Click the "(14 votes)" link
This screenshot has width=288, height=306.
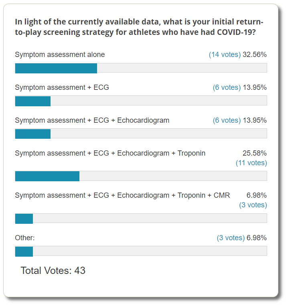pos(225,55)
